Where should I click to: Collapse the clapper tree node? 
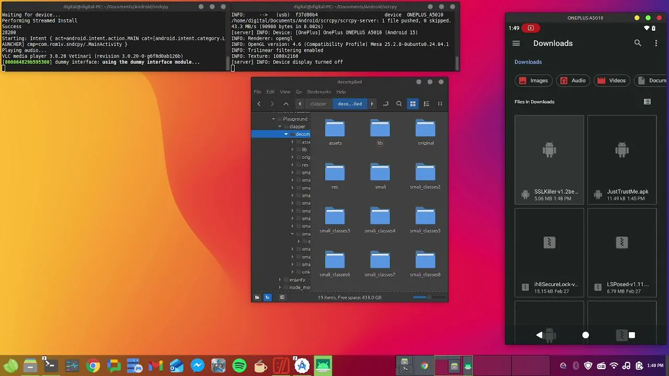[x=280, y=127]
